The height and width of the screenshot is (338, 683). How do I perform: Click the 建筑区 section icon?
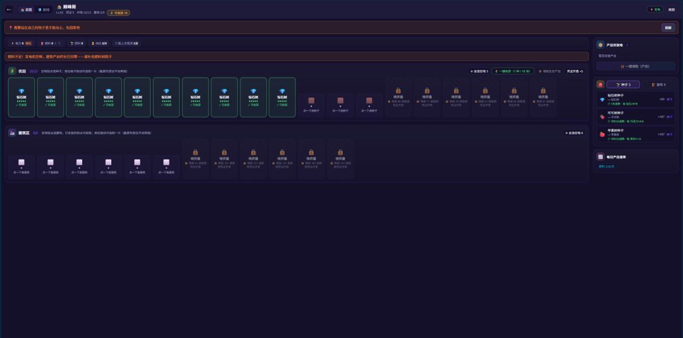coord(12,132)
